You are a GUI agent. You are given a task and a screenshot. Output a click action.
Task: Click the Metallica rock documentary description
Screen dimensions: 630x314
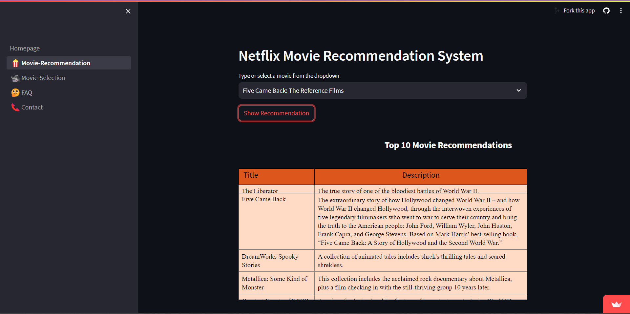tap(415, 283)
